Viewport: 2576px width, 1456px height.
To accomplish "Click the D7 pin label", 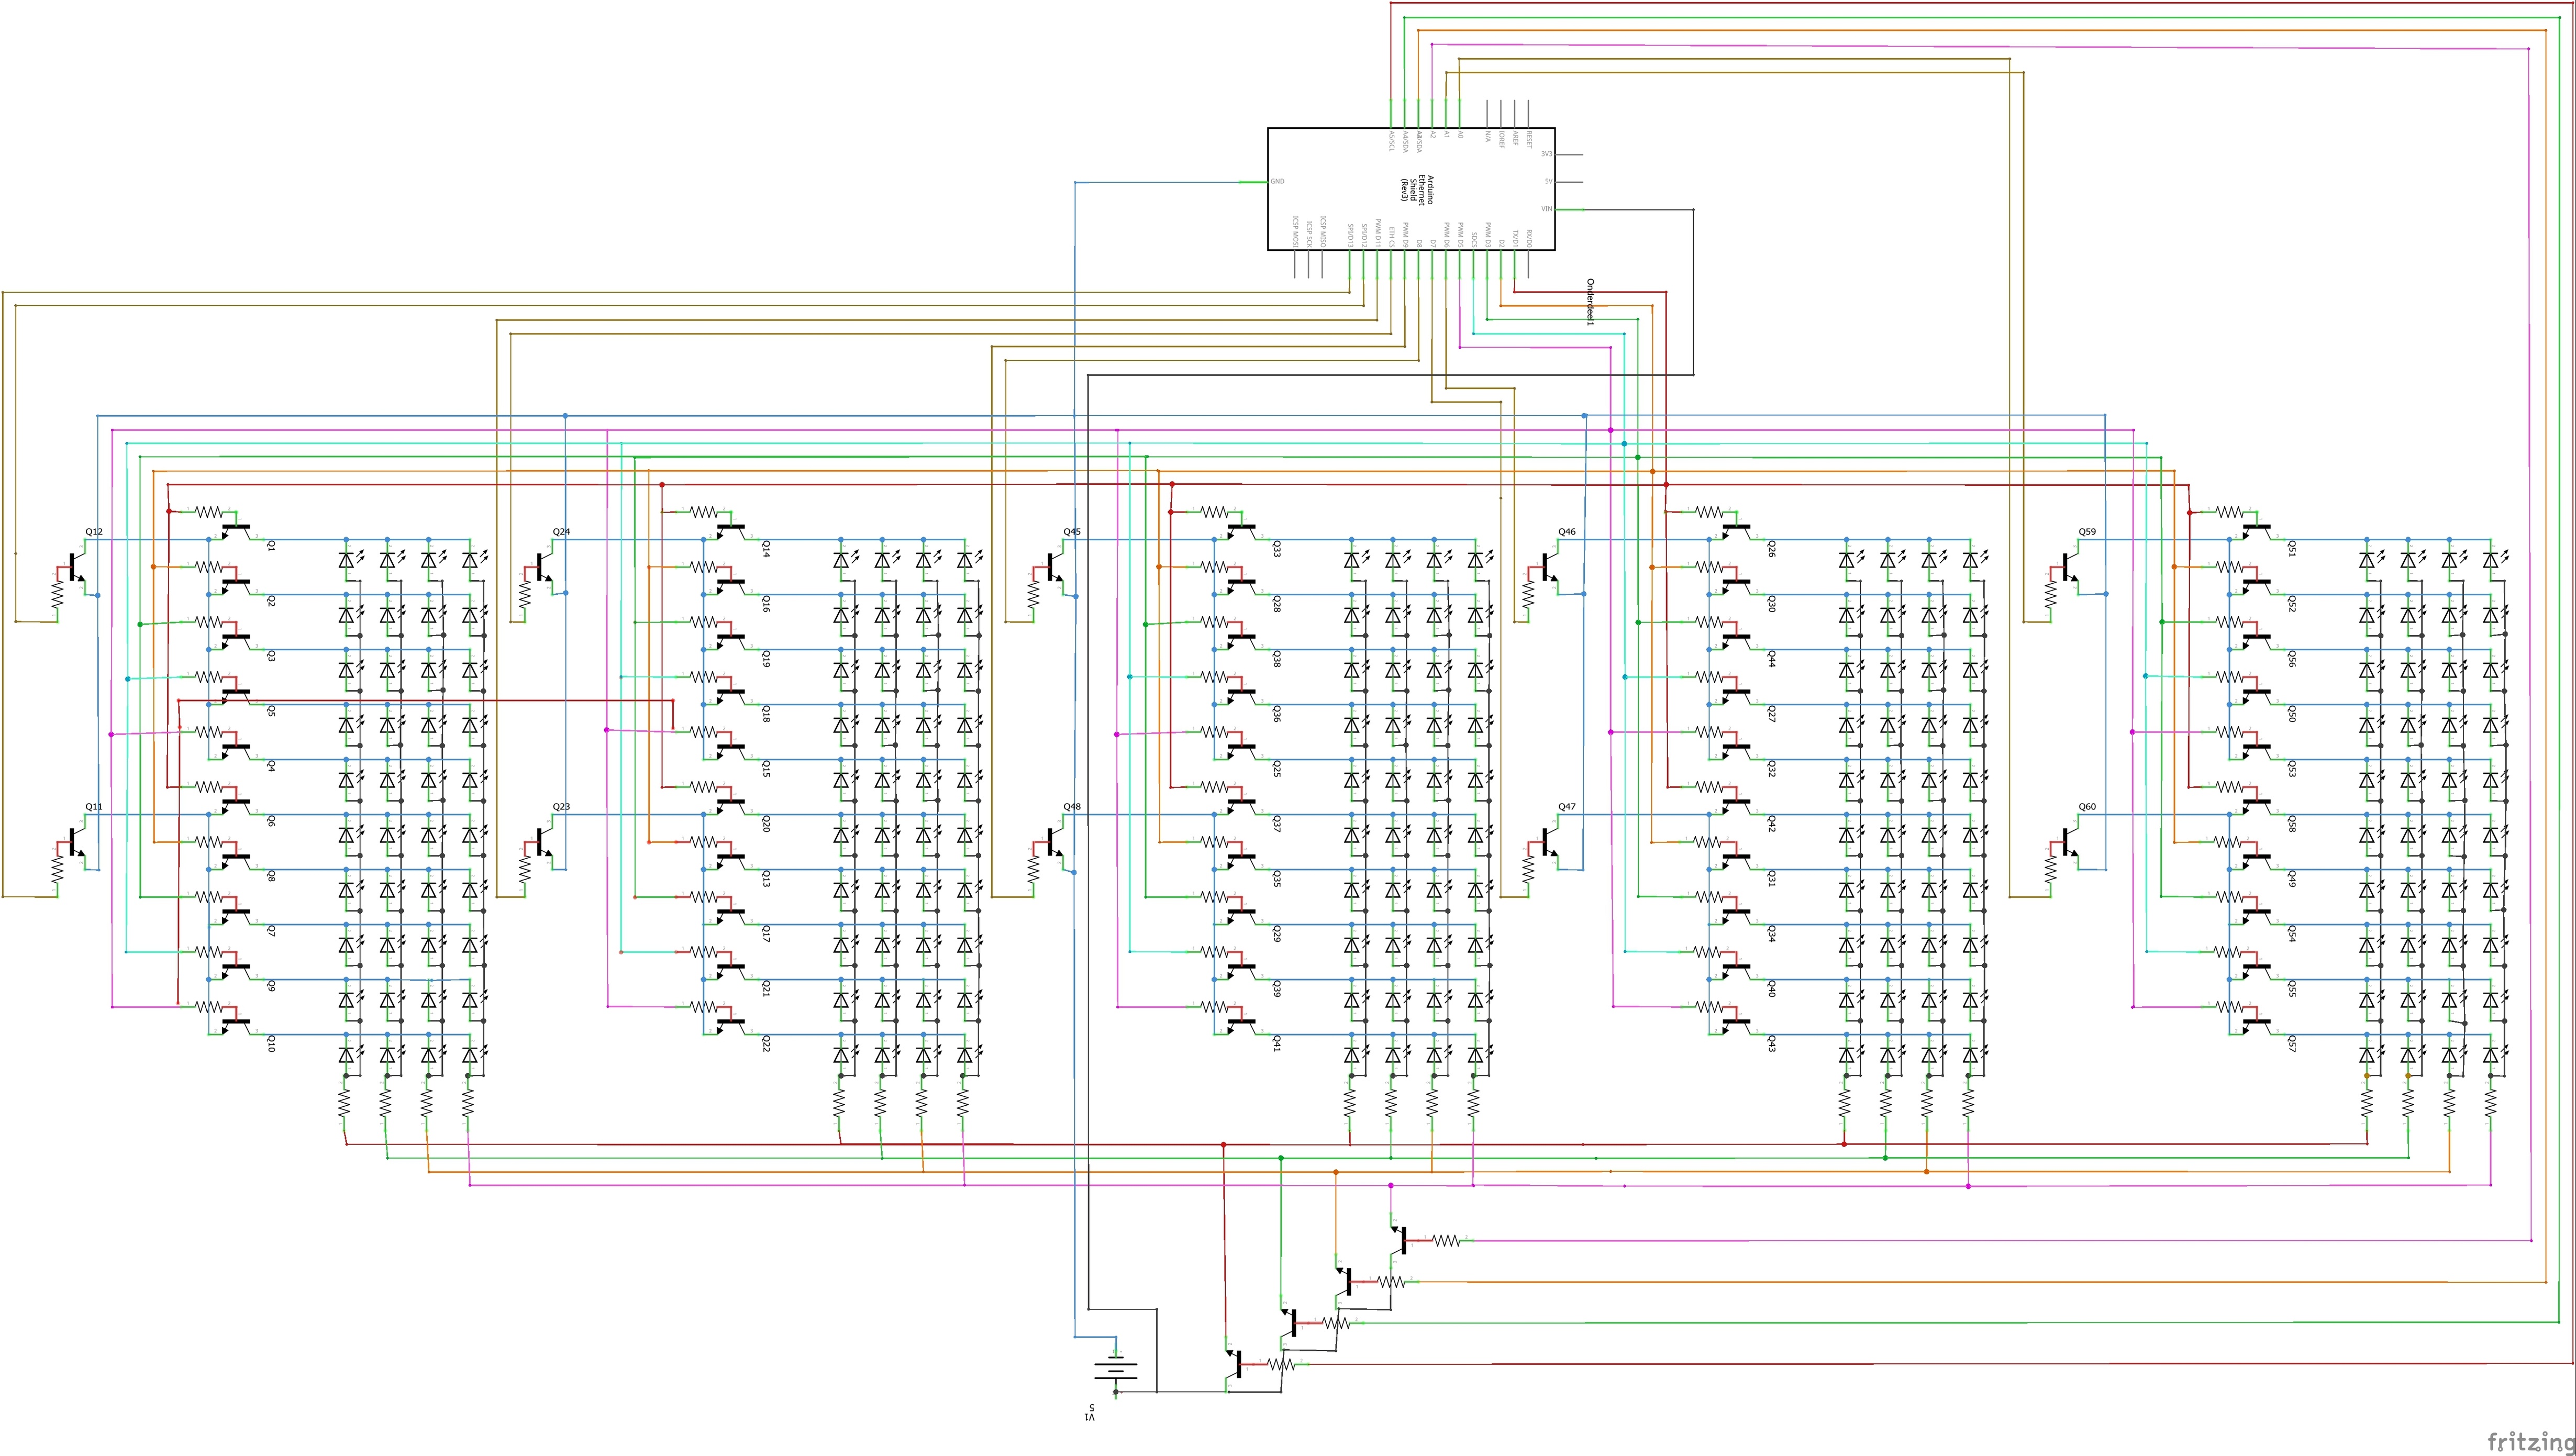I will pos(1433,244).
